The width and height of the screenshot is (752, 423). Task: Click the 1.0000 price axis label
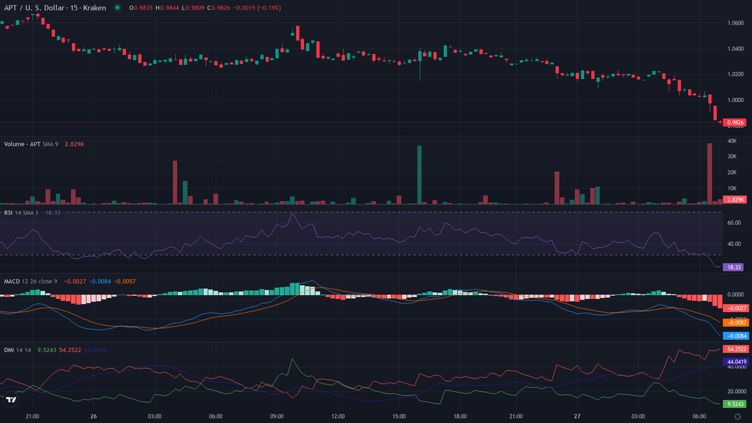tap(735, 100)
